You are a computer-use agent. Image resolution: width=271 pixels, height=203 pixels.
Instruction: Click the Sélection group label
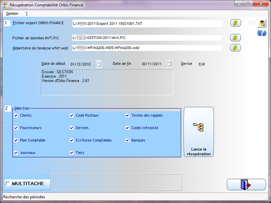click(x=22, y=108)
